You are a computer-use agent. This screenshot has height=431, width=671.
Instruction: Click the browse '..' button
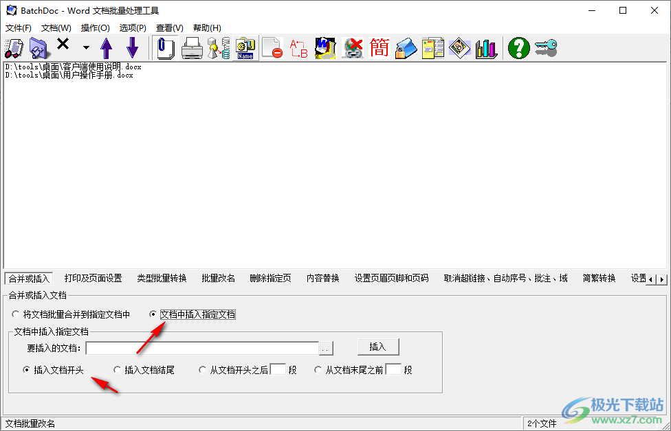(x=326, y=348)
